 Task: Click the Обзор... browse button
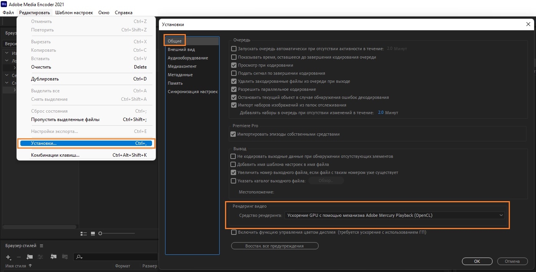pos(326,181)
